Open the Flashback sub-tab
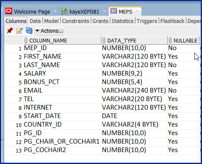202x164 pixels. (x=172, y=21)
